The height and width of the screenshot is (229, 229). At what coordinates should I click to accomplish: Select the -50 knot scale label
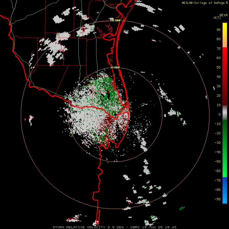[x=218, y=162]
